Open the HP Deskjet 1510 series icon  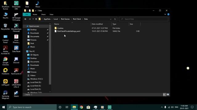pyautogui.click(x=16, y=16)
